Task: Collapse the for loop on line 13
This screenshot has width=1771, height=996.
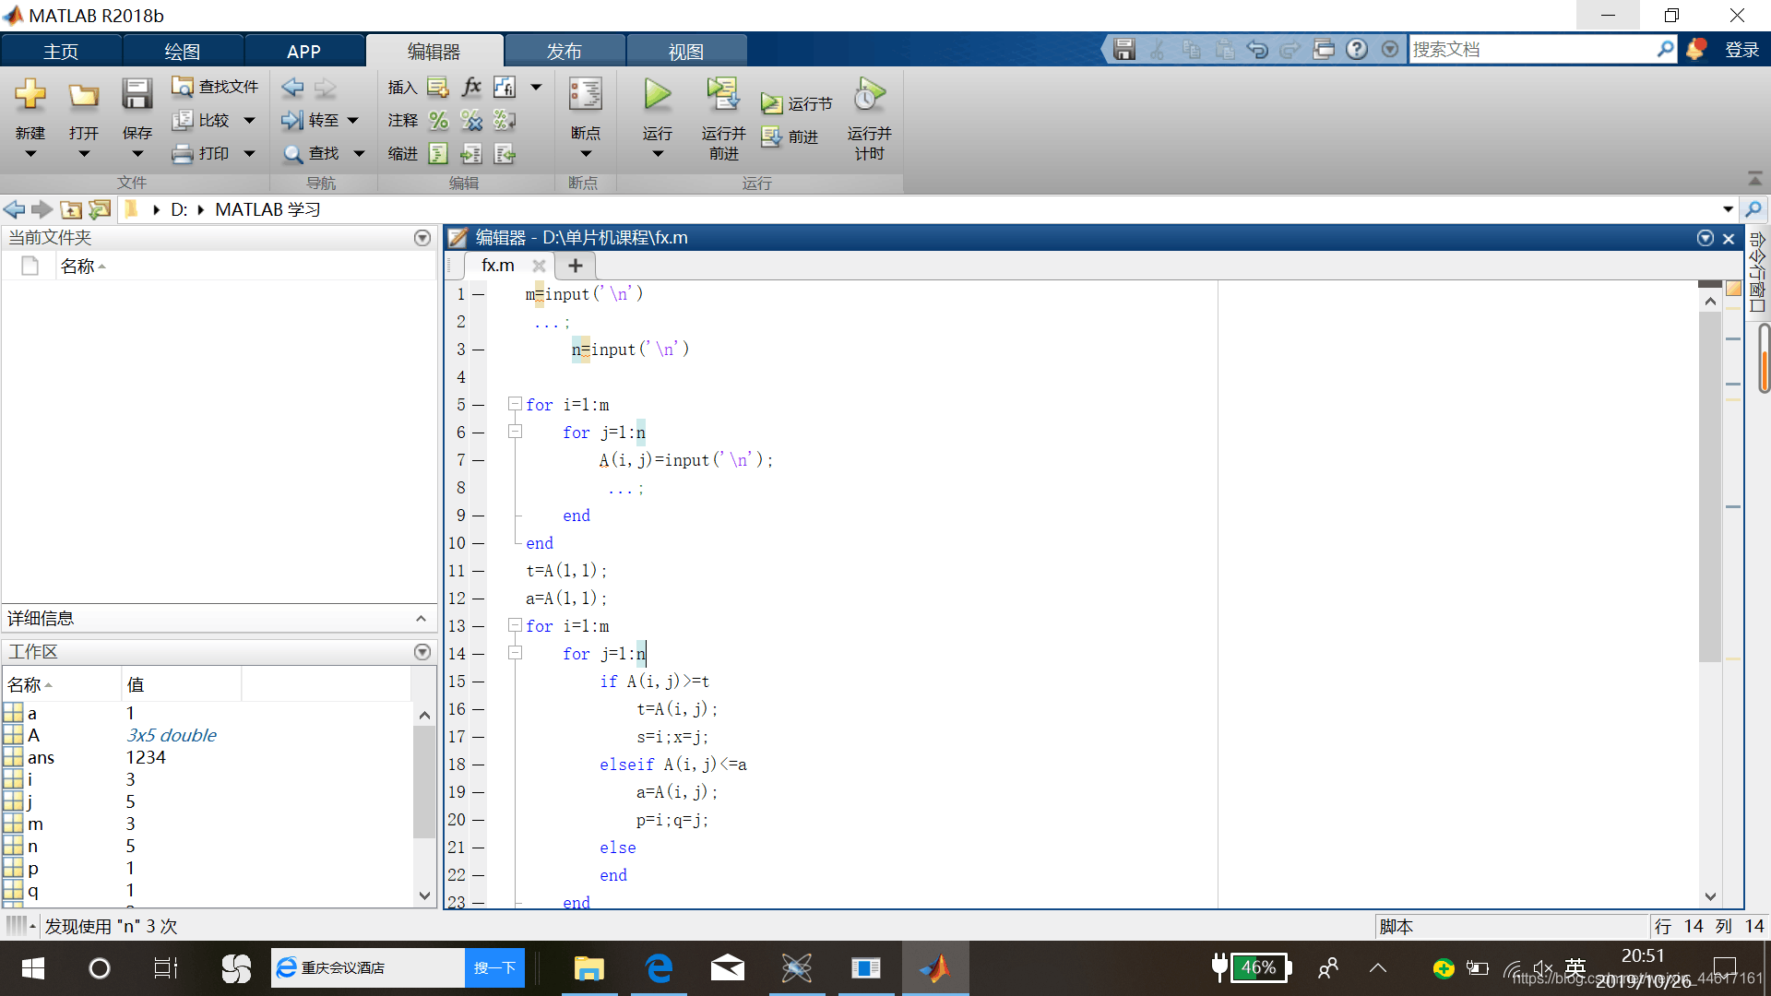Action: pyautogui.click(x=516, y=625)
